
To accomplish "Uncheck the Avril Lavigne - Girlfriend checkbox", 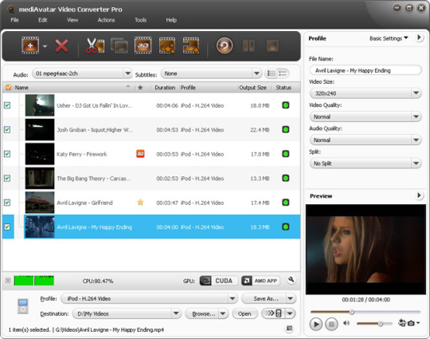I will pos(7,203).
